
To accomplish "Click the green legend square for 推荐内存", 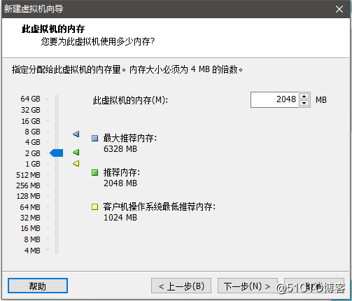I will pyautogui.click(x=94, y=173).
